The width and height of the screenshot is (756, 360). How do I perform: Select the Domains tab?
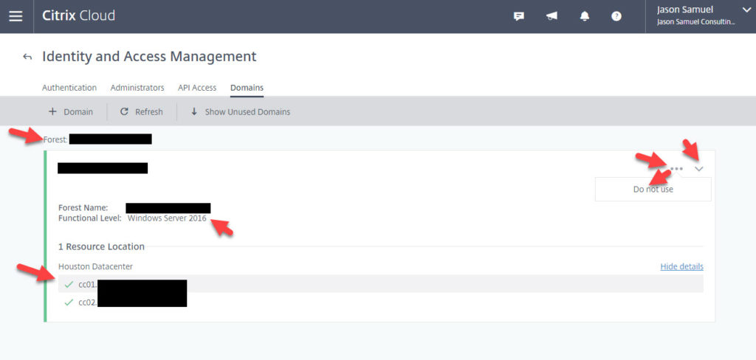coord(247,87)
